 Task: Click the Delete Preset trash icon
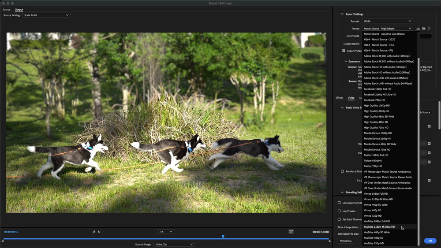click(x=429, y=29)
